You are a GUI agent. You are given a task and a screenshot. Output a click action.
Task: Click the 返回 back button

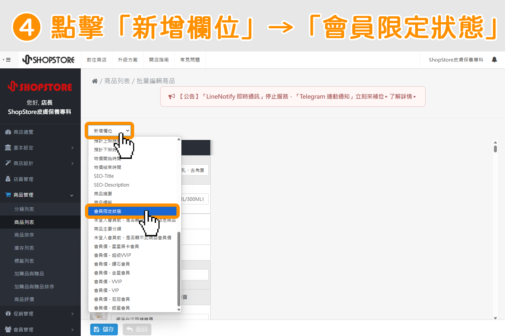137,329
